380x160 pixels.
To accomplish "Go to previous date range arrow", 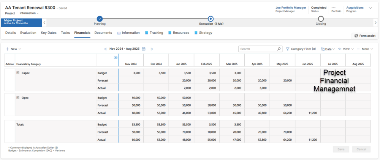I will [105, 49].
